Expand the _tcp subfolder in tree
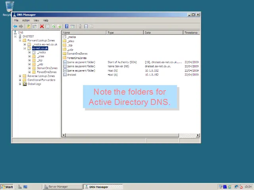This screenshot has height=190, width=254. pos(29,60)
